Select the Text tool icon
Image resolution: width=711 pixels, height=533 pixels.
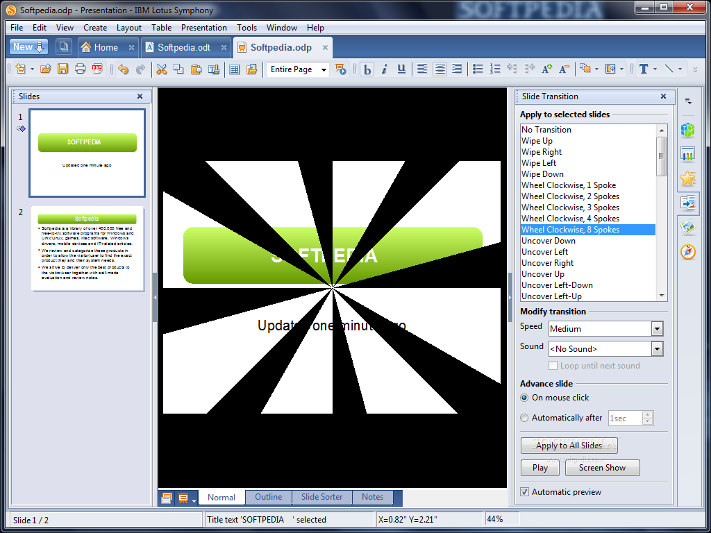coord(644,69)
